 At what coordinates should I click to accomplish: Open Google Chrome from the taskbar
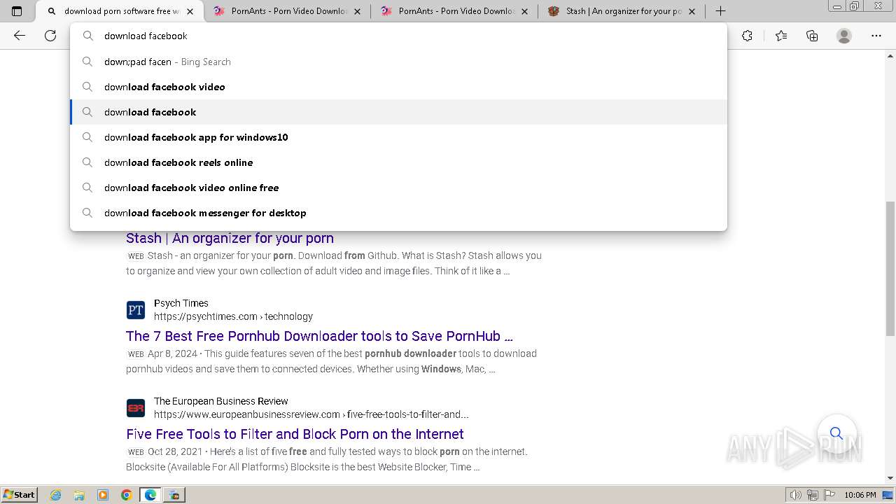tap(127, 495)
